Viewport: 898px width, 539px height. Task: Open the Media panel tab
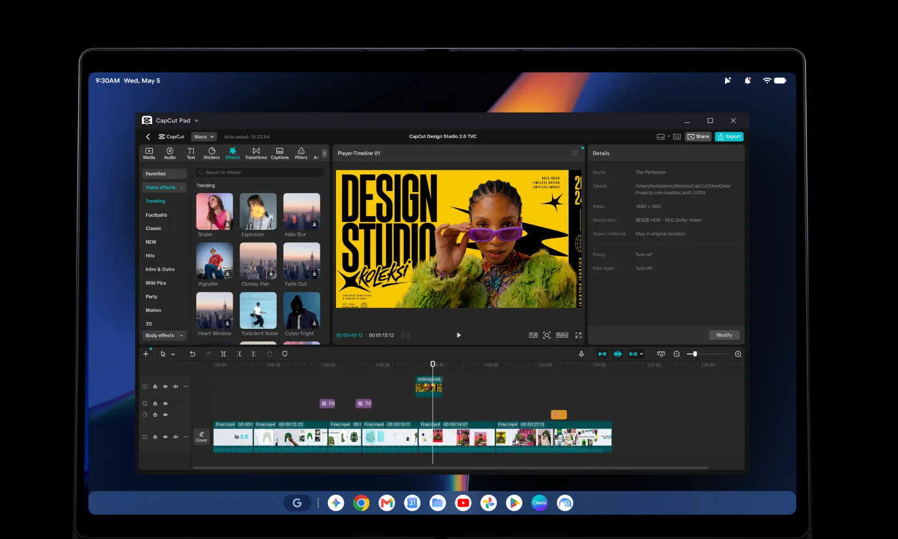point(149,153)
